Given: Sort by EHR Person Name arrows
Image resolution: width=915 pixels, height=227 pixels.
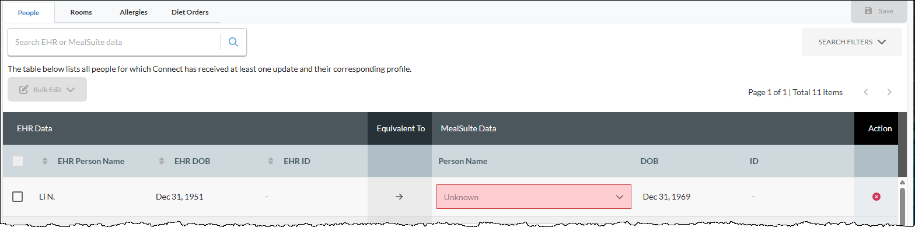Looking at the screenshot, I should click(x=45, y=161).
